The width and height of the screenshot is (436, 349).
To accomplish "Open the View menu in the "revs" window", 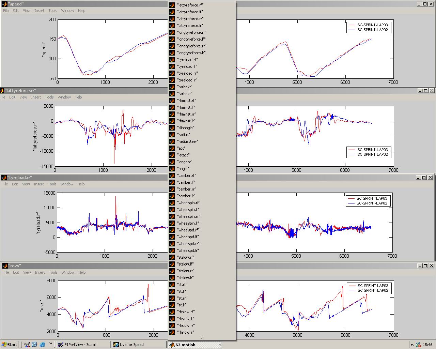I will point(27,272).
